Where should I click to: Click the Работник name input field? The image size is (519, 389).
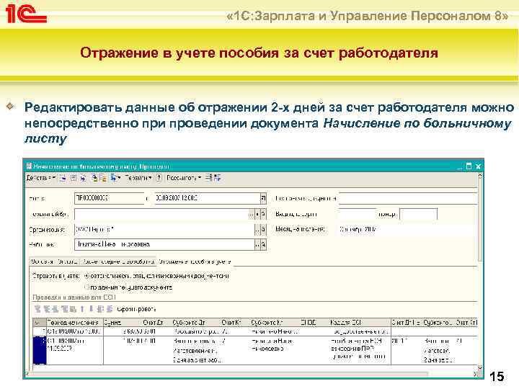pos(164,244)
